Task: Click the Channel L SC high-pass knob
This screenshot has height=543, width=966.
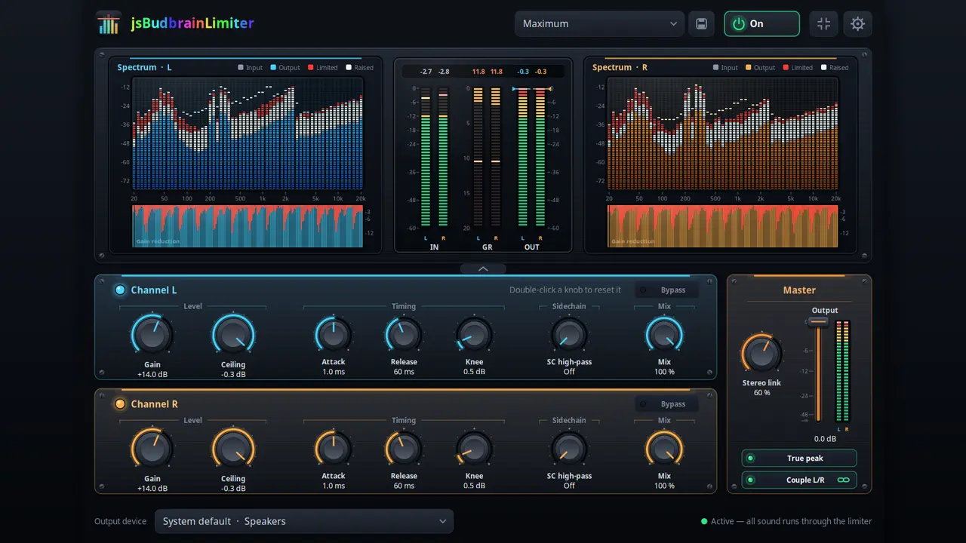Action: tap(569, 335)
